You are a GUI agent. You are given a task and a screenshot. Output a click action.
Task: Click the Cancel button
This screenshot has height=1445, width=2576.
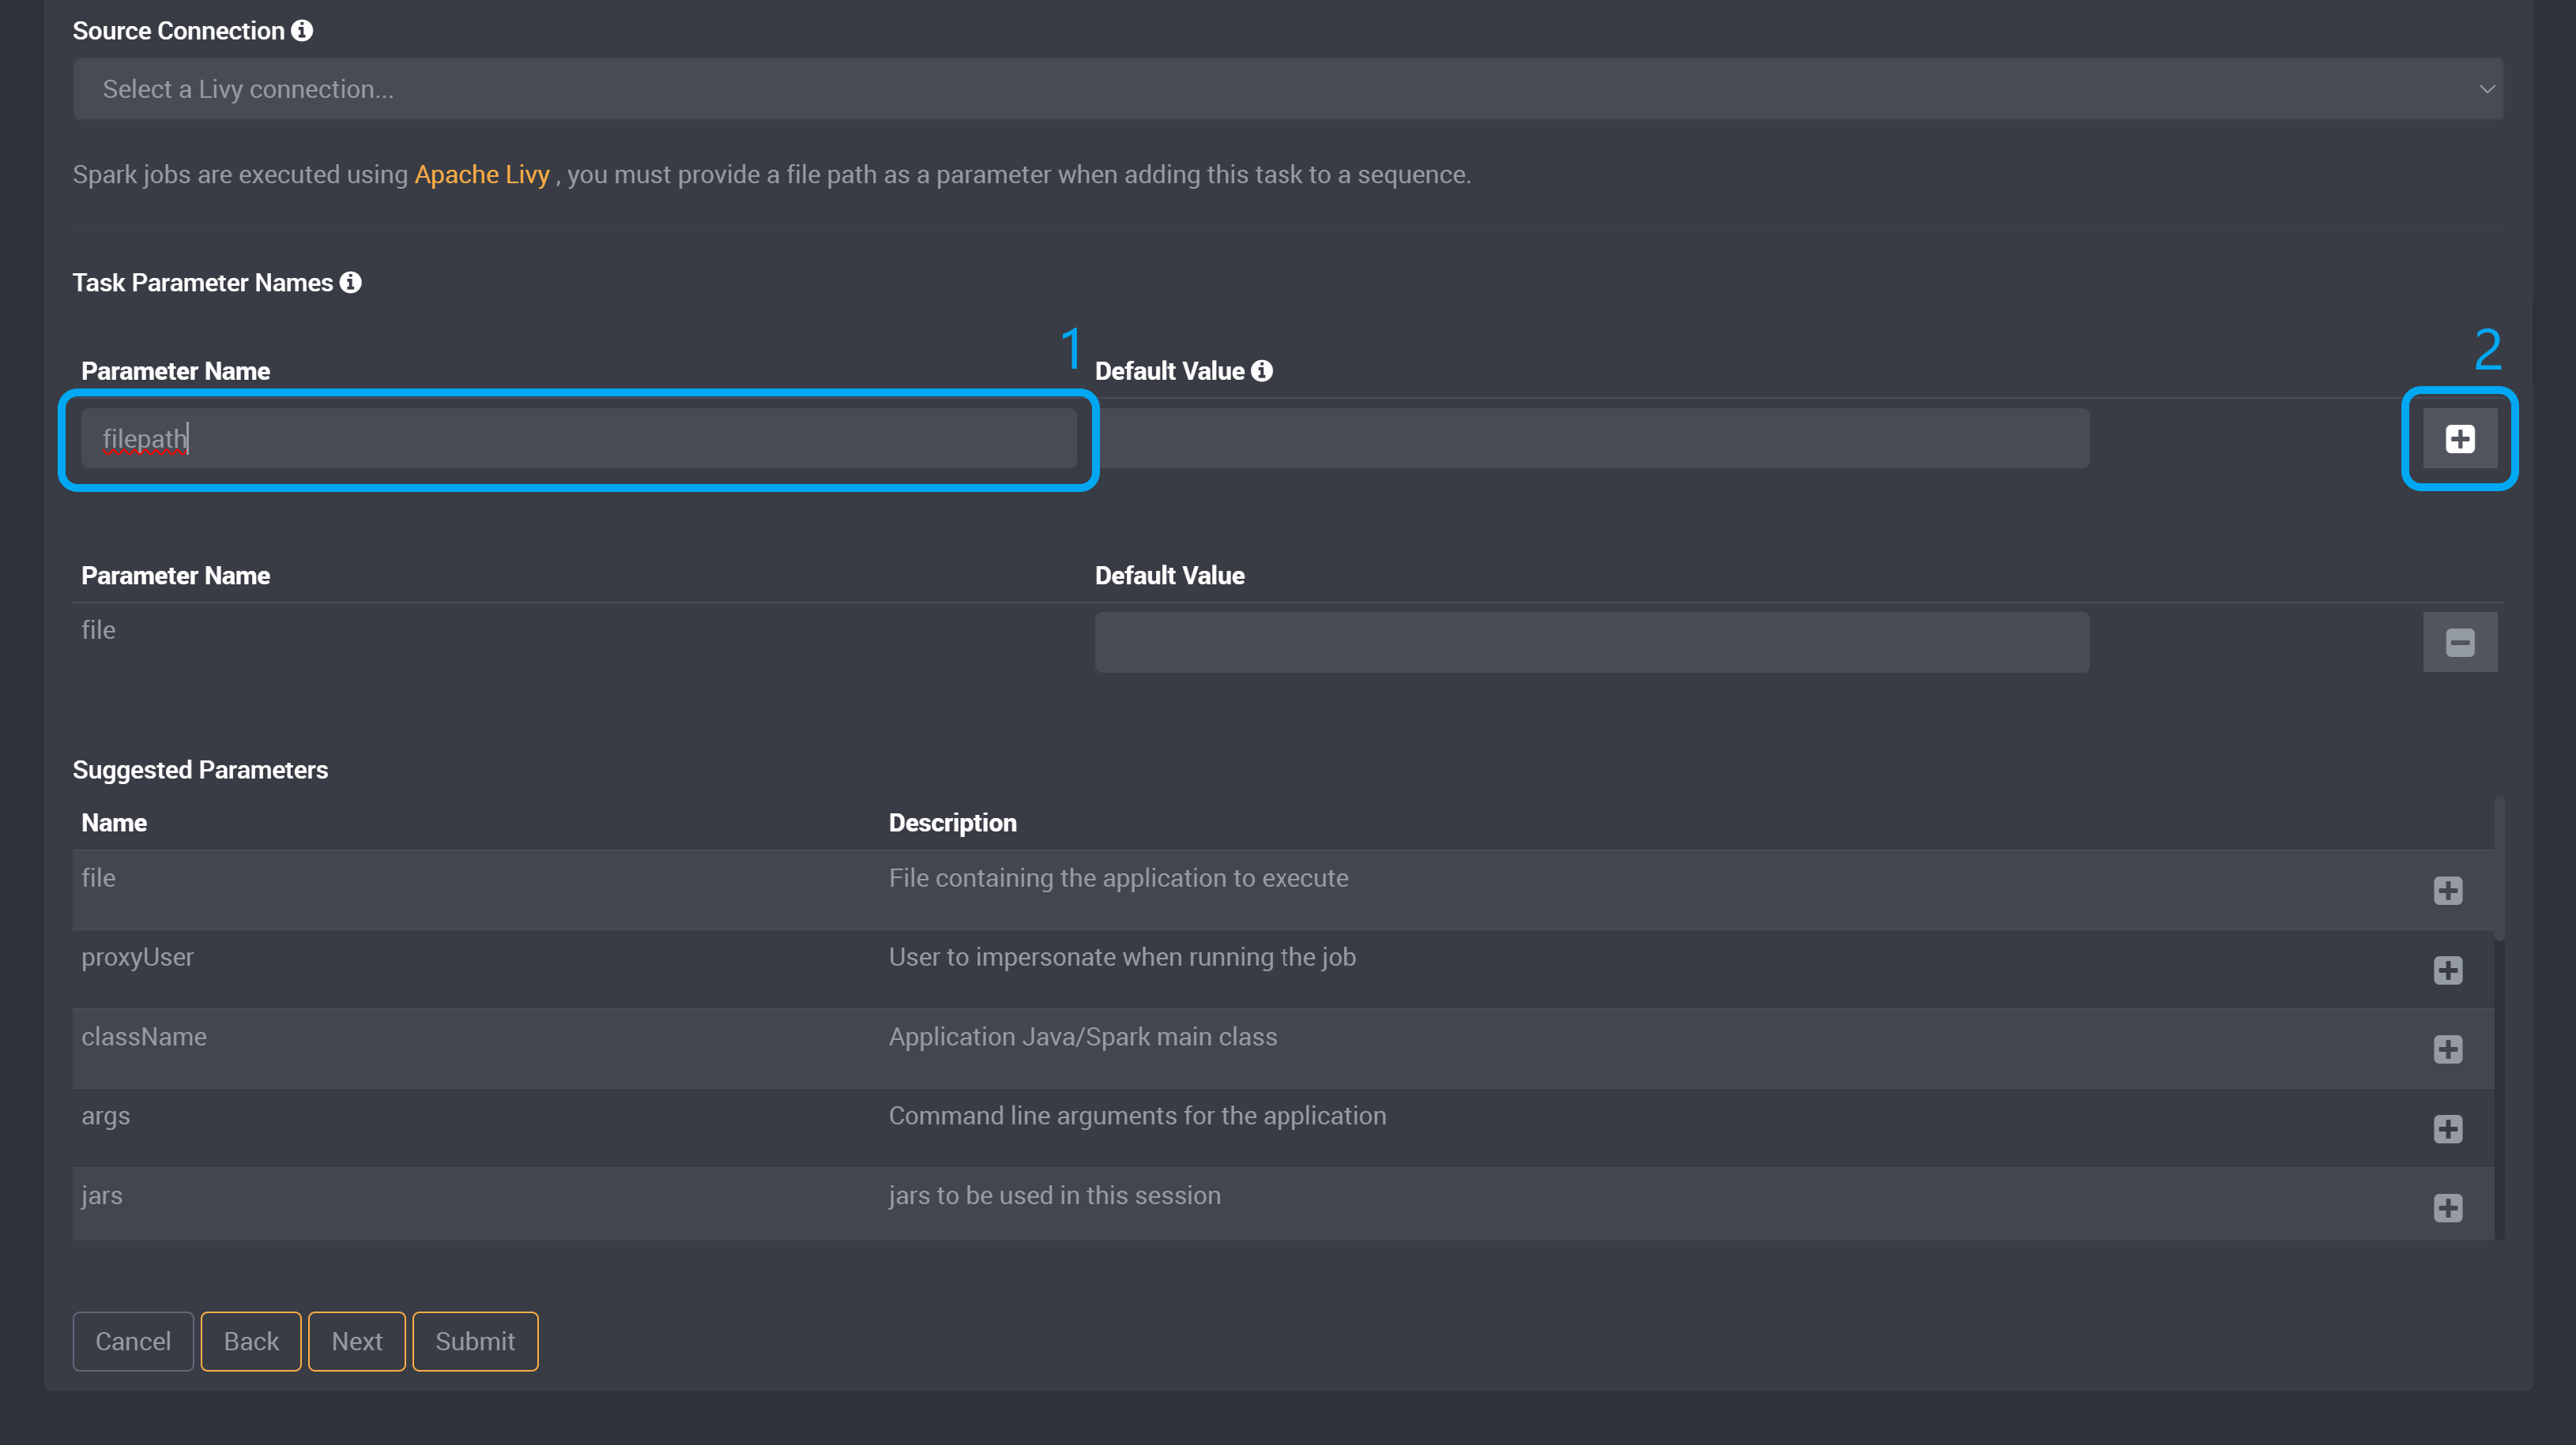pos(133,1341)
